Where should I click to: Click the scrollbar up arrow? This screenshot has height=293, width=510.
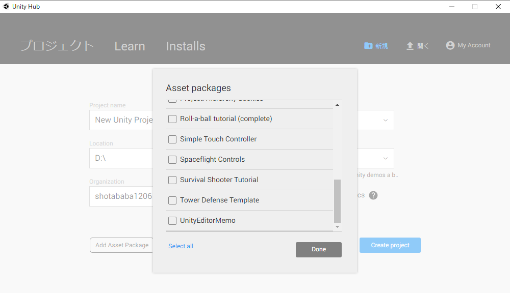pyautogui.click(x=337, y=105)
